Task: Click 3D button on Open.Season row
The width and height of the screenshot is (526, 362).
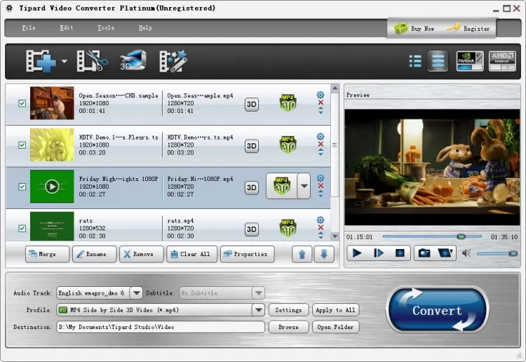Action: click(x=252, y=105)
